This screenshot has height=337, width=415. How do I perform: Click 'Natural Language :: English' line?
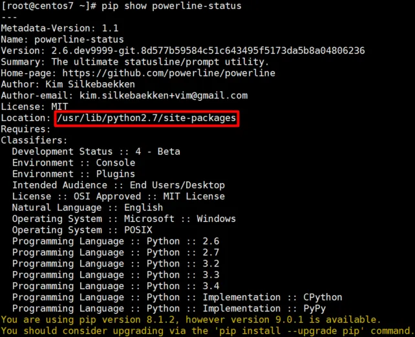click(x=87, y=208)
